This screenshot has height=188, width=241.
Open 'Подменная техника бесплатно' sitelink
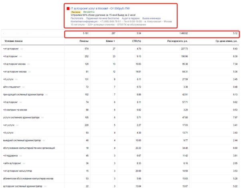pos(102,18)
